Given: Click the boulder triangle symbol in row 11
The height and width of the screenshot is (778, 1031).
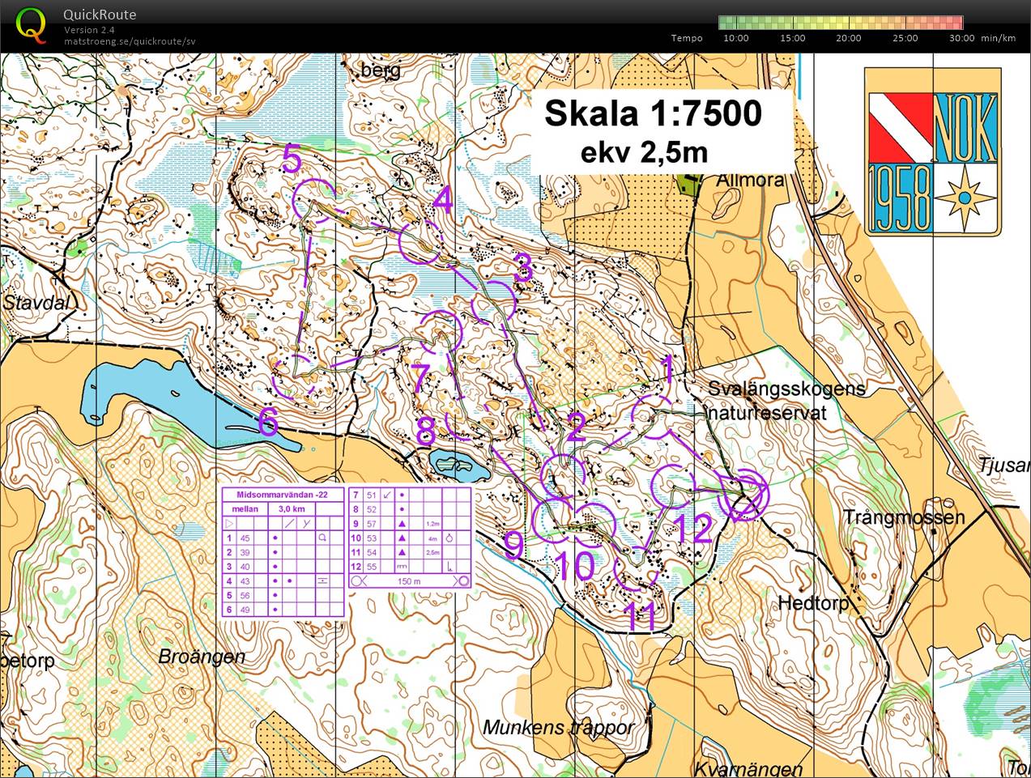Looking at the screenshot, I should click(x=402, y=552).
